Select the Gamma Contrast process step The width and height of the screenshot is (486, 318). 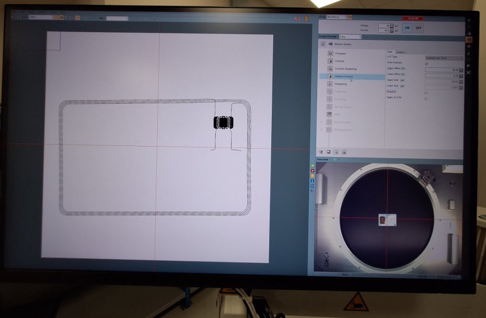352,77
